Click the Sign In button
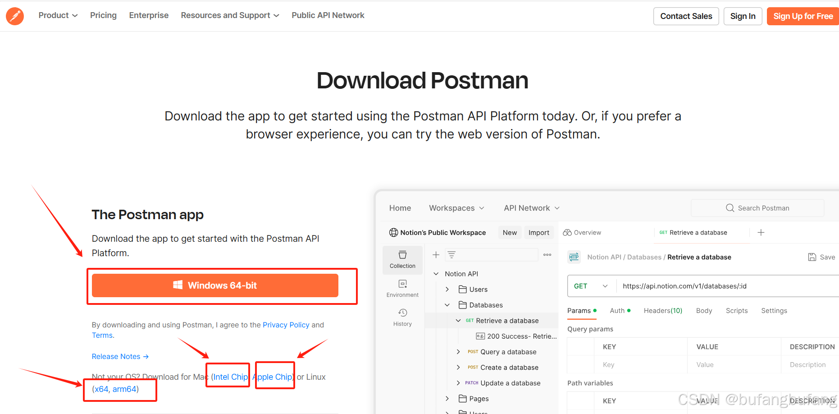 click(x=743, y=16)
